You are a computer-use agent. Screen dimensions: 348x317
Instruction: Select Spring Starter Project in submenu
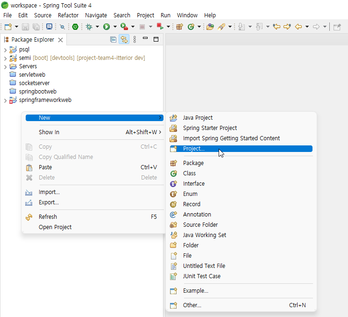point(241,128)
